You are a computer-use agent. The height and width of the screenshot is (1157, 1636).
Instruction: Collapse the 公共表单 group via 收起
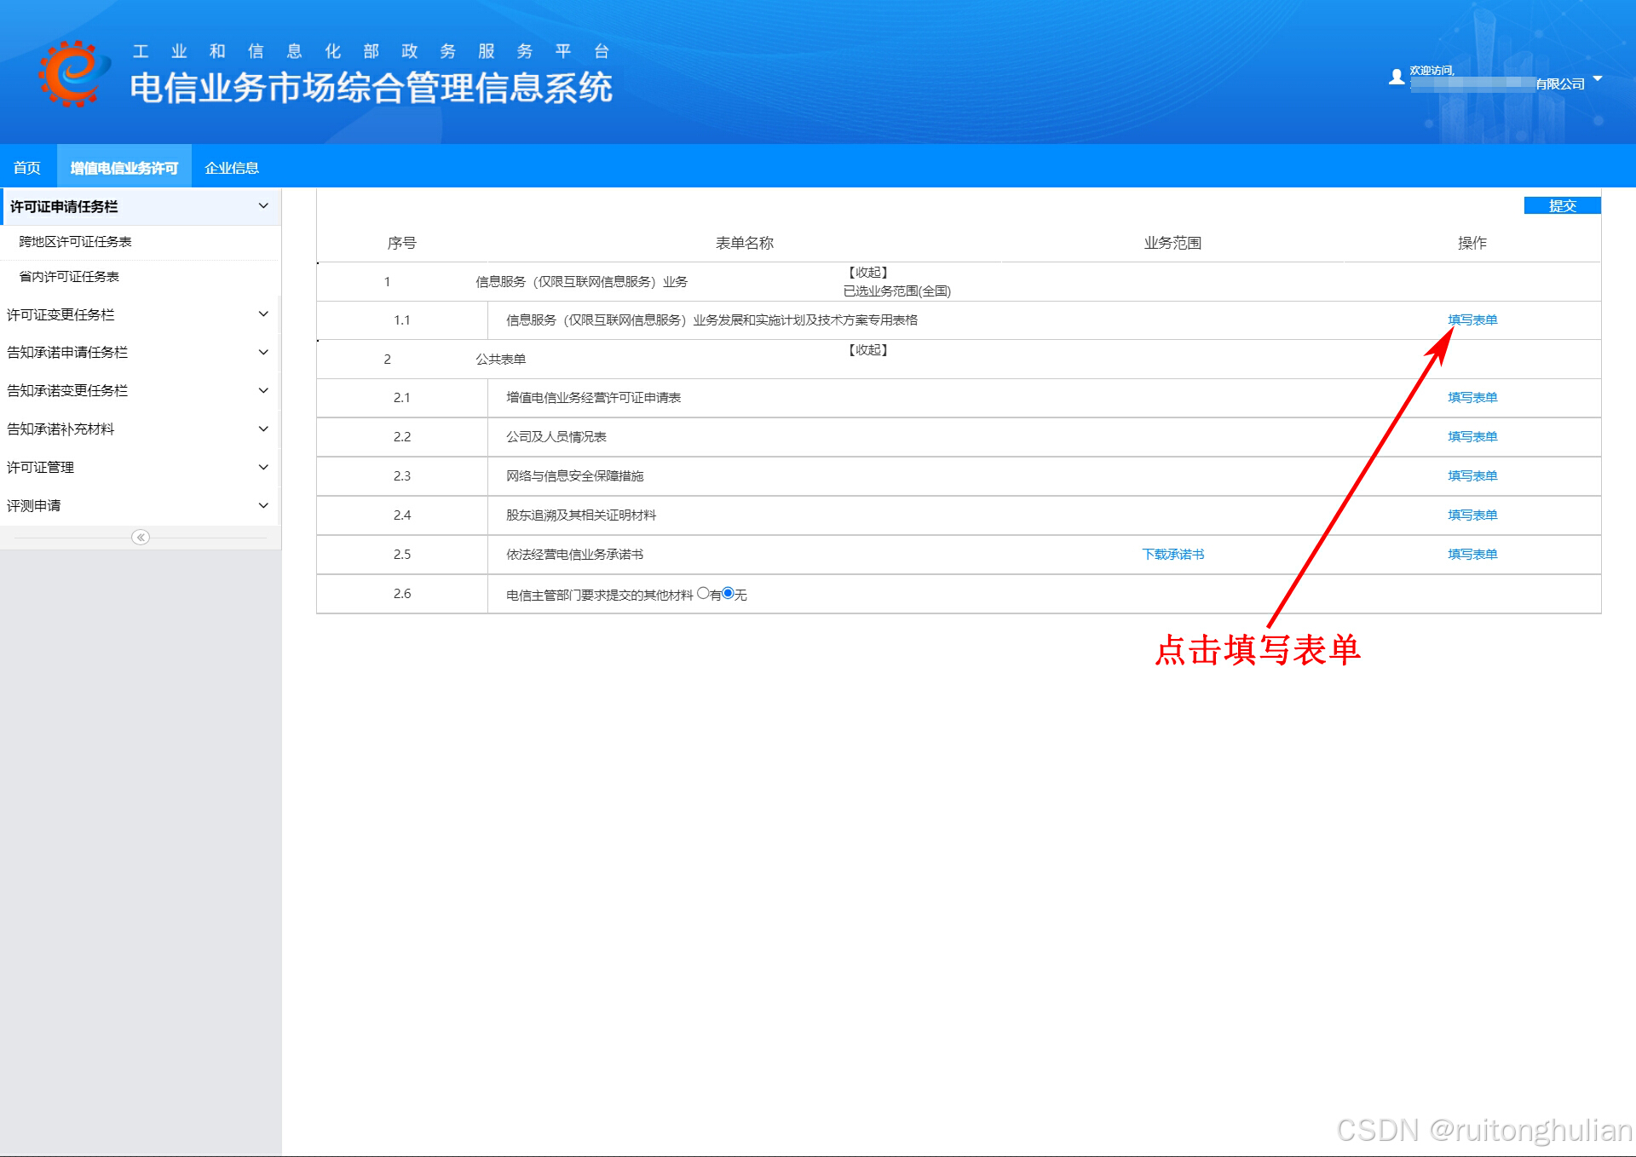pos(867,350)
